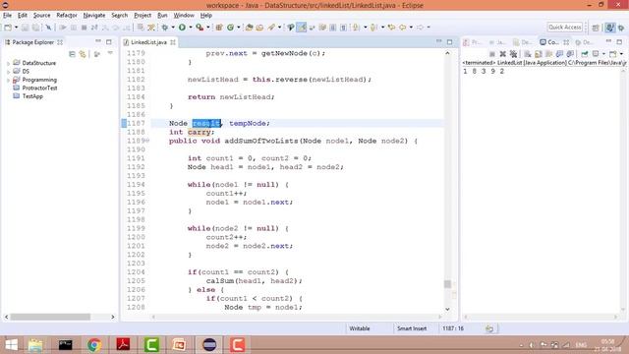Select the Package Explorer tab
629x354 pixels.
tap(32, 42)
